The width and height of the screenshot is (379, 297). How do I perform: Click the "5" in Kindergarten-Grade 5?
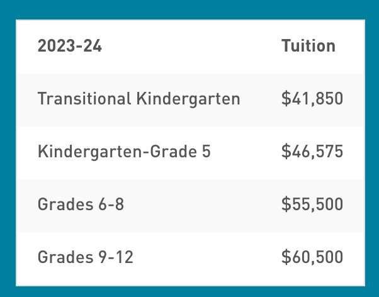coord(206,152)
